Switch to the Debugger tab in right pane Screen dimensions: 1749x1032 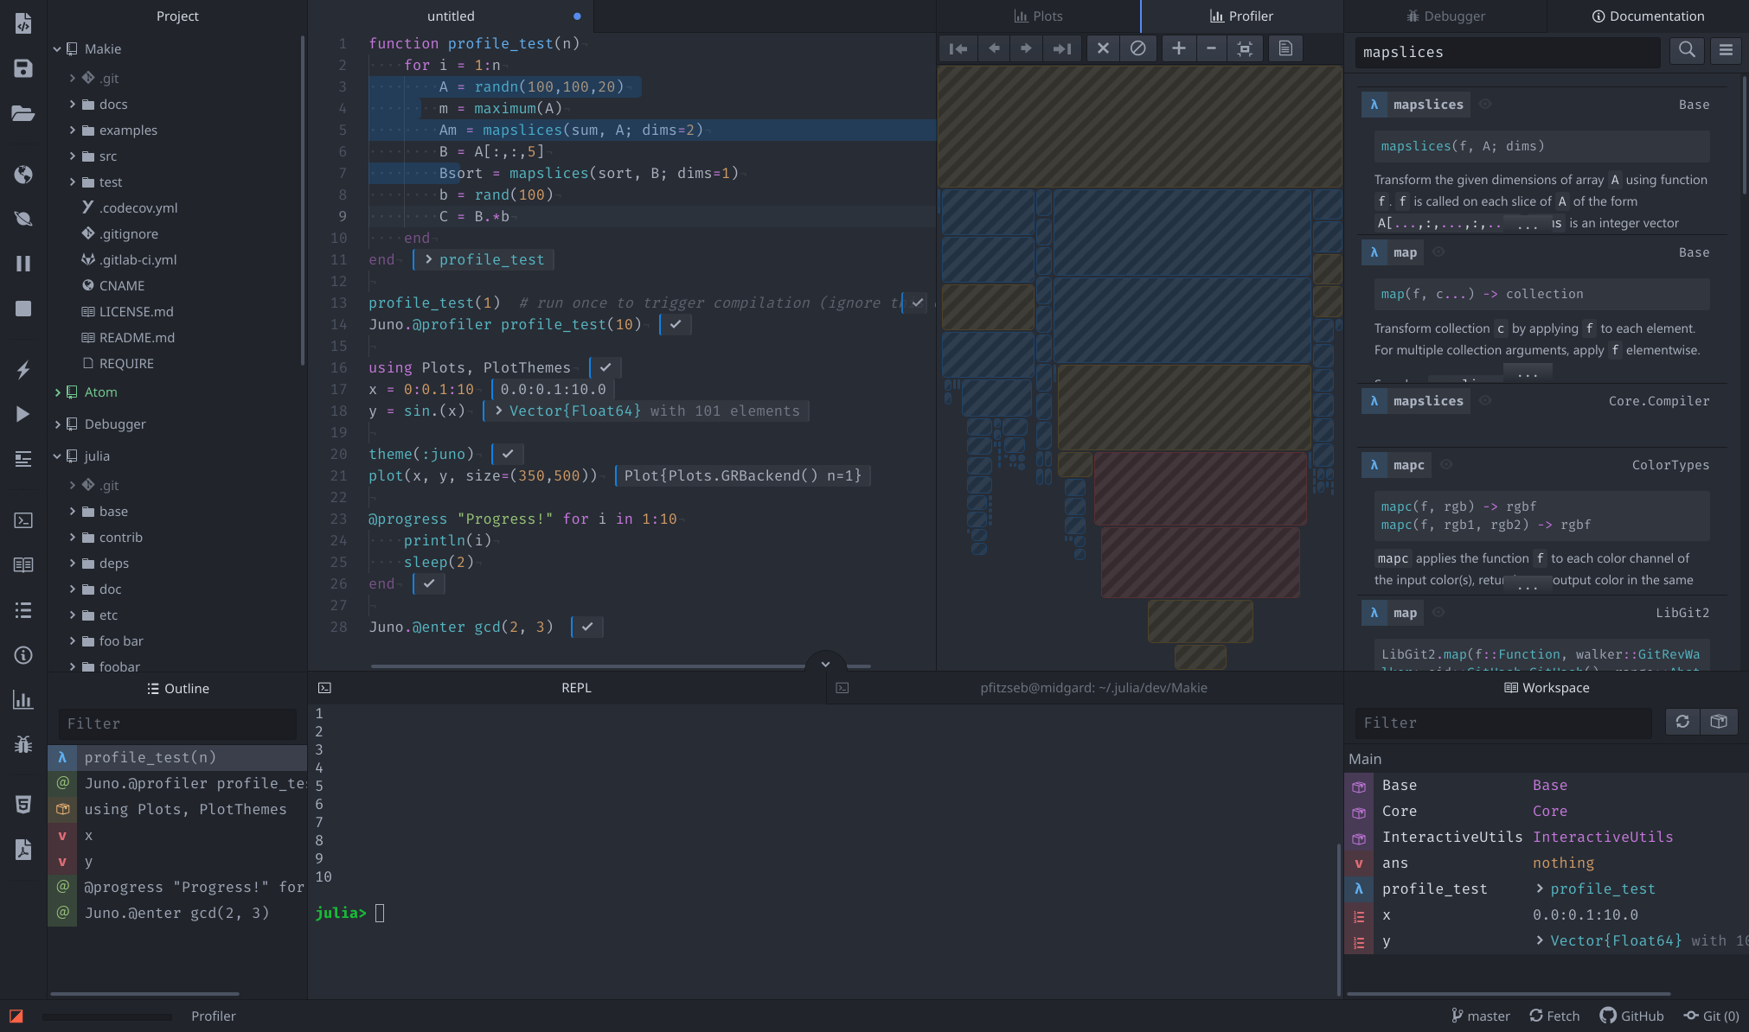coord(1445,16)
